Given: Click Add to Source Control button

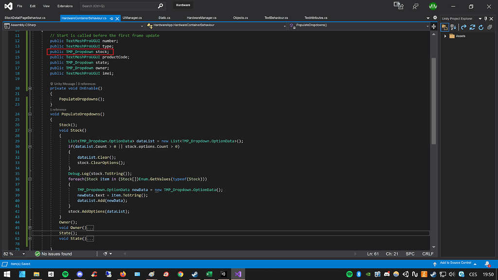Looking at the screenshot, I should (455, 263).
